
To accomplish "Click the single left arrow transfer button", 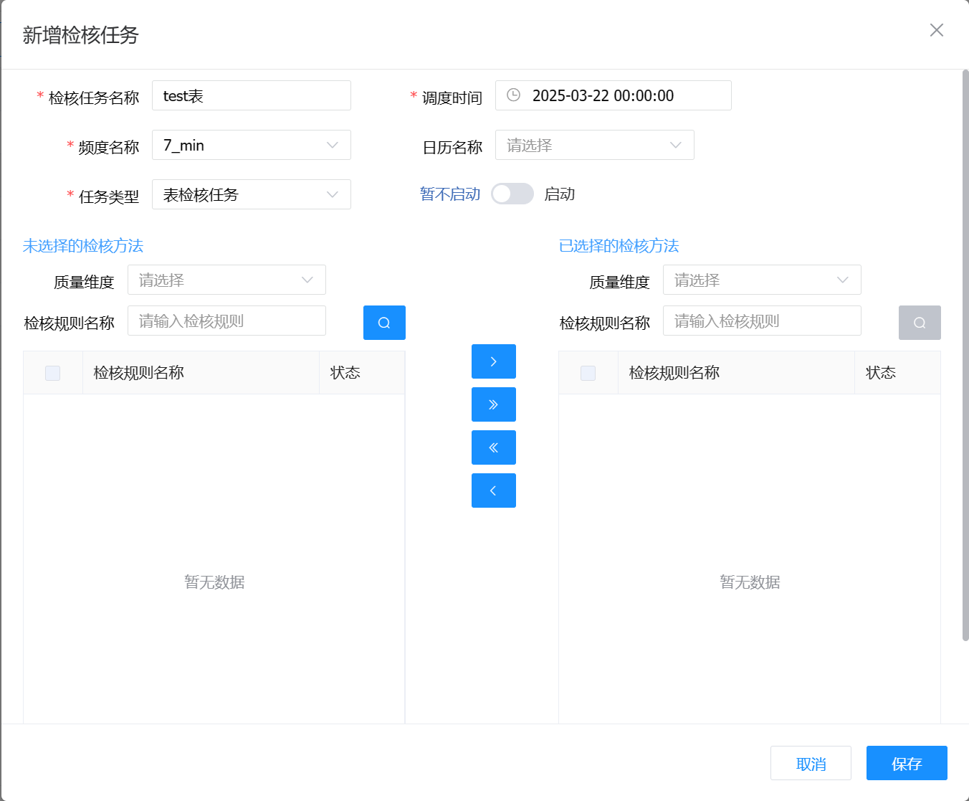I will coord(493,490).
